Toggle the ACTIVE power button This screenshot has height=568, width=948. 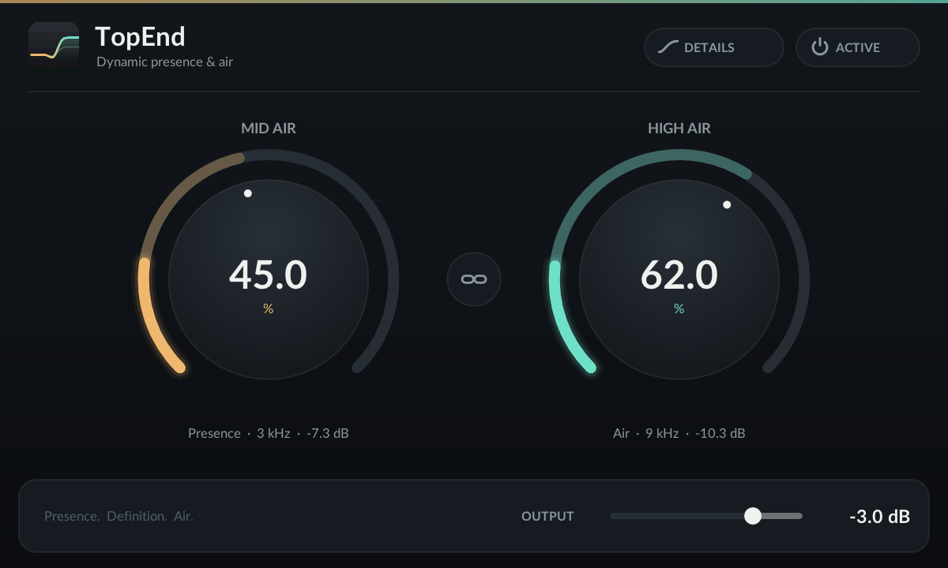pyautogui.click(x=858, y=47)
